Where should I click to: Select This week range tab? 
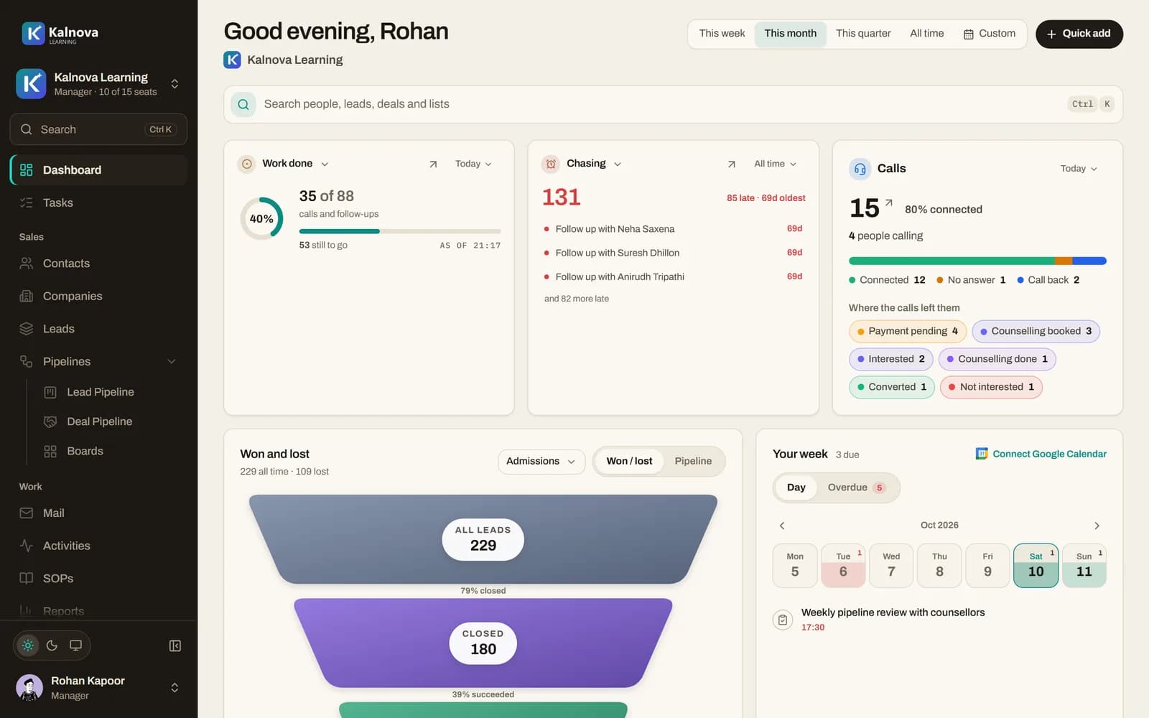tap(722, 34)
